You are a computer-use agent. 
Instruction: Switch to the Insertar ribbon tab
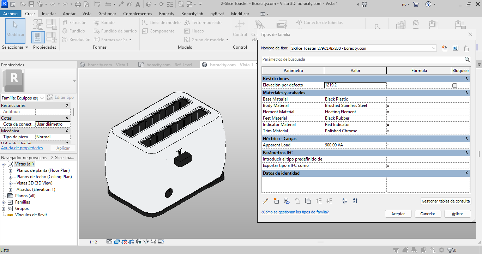(49, 14)
